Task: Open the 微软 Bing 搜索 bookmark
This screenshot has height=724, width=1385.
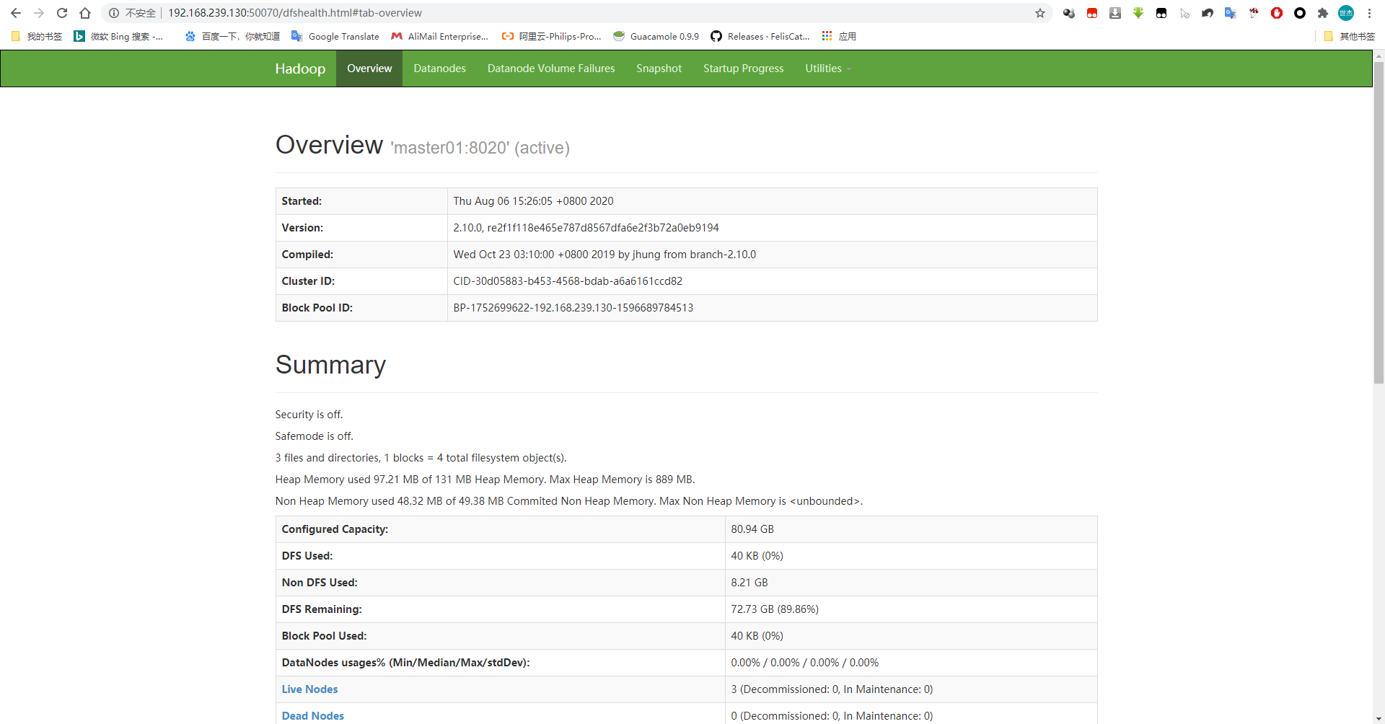Action: click(119, 36)
